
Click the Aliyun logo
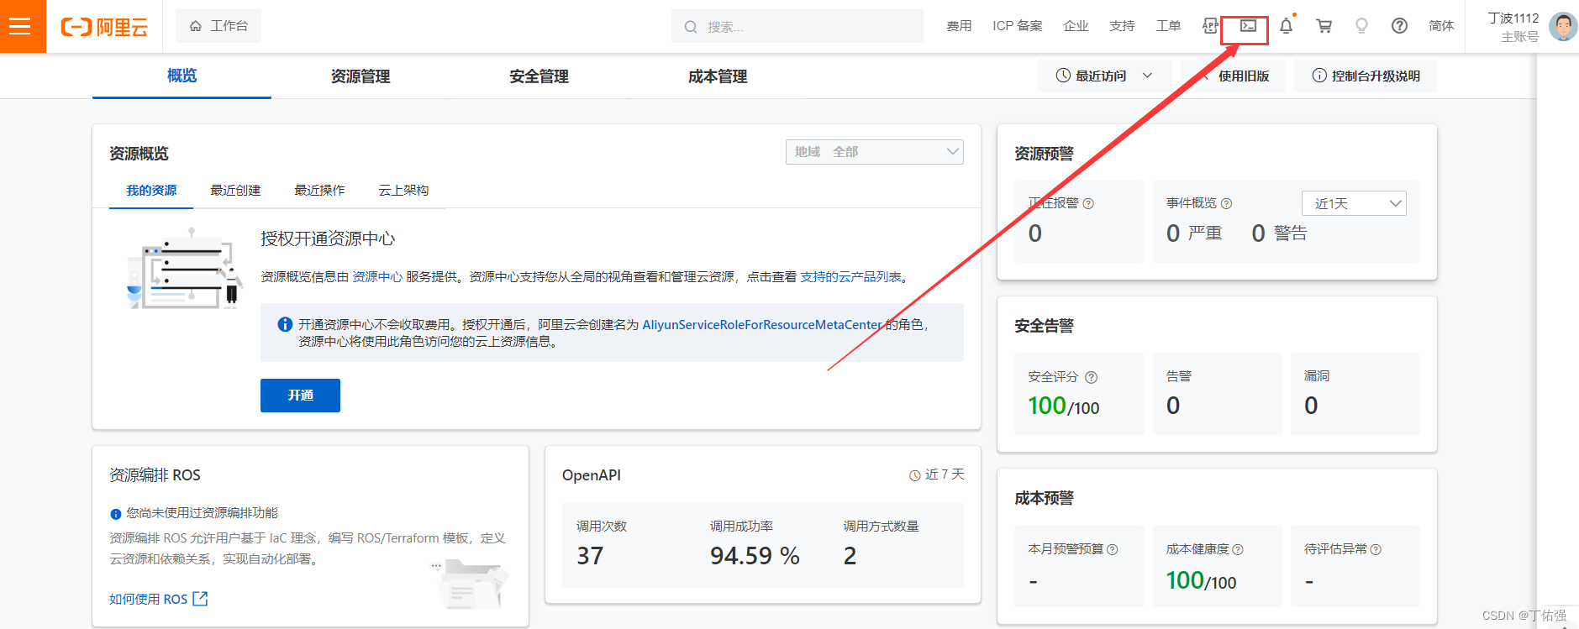[104, 27]
